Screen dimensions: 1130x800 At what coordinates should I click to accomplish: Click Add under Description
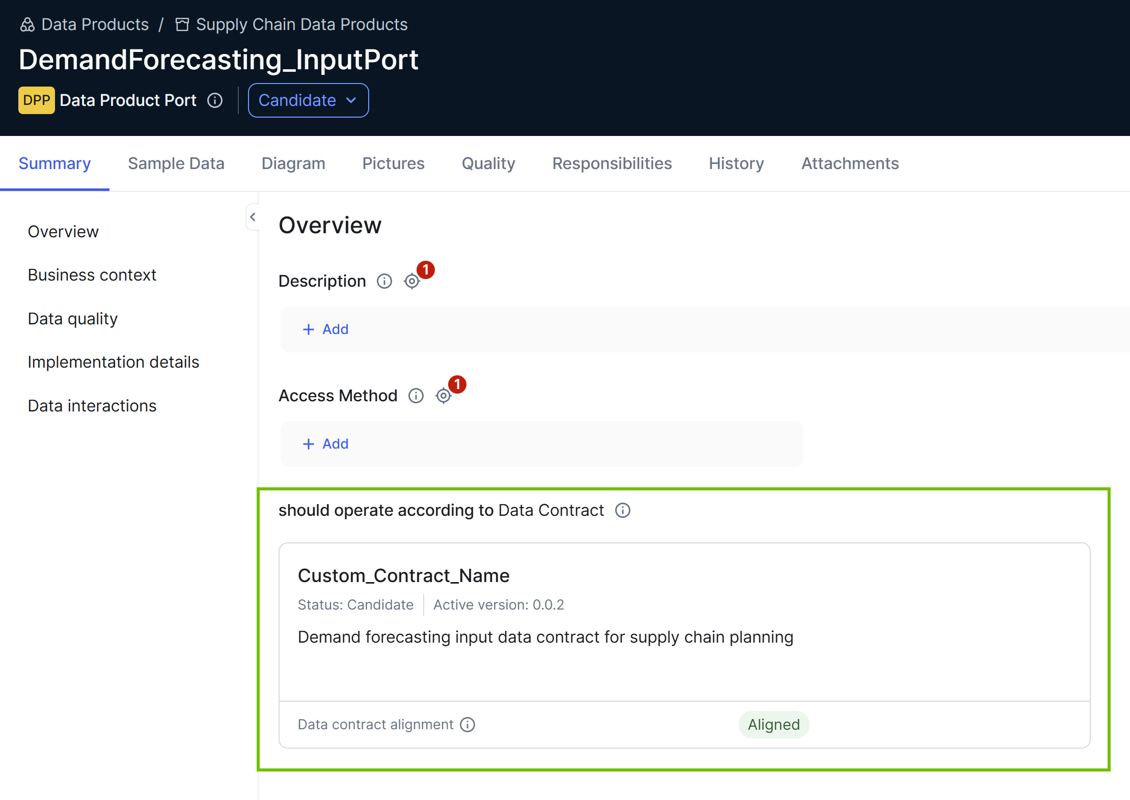pyautogui.click(x=325, y=329)
